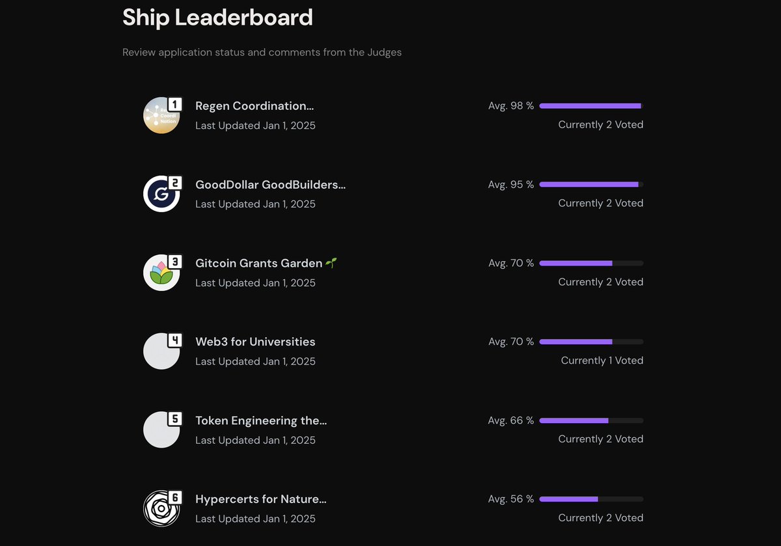Click the 66% average score bar
The image size is (781, 546).
click(x=592, y=420)
